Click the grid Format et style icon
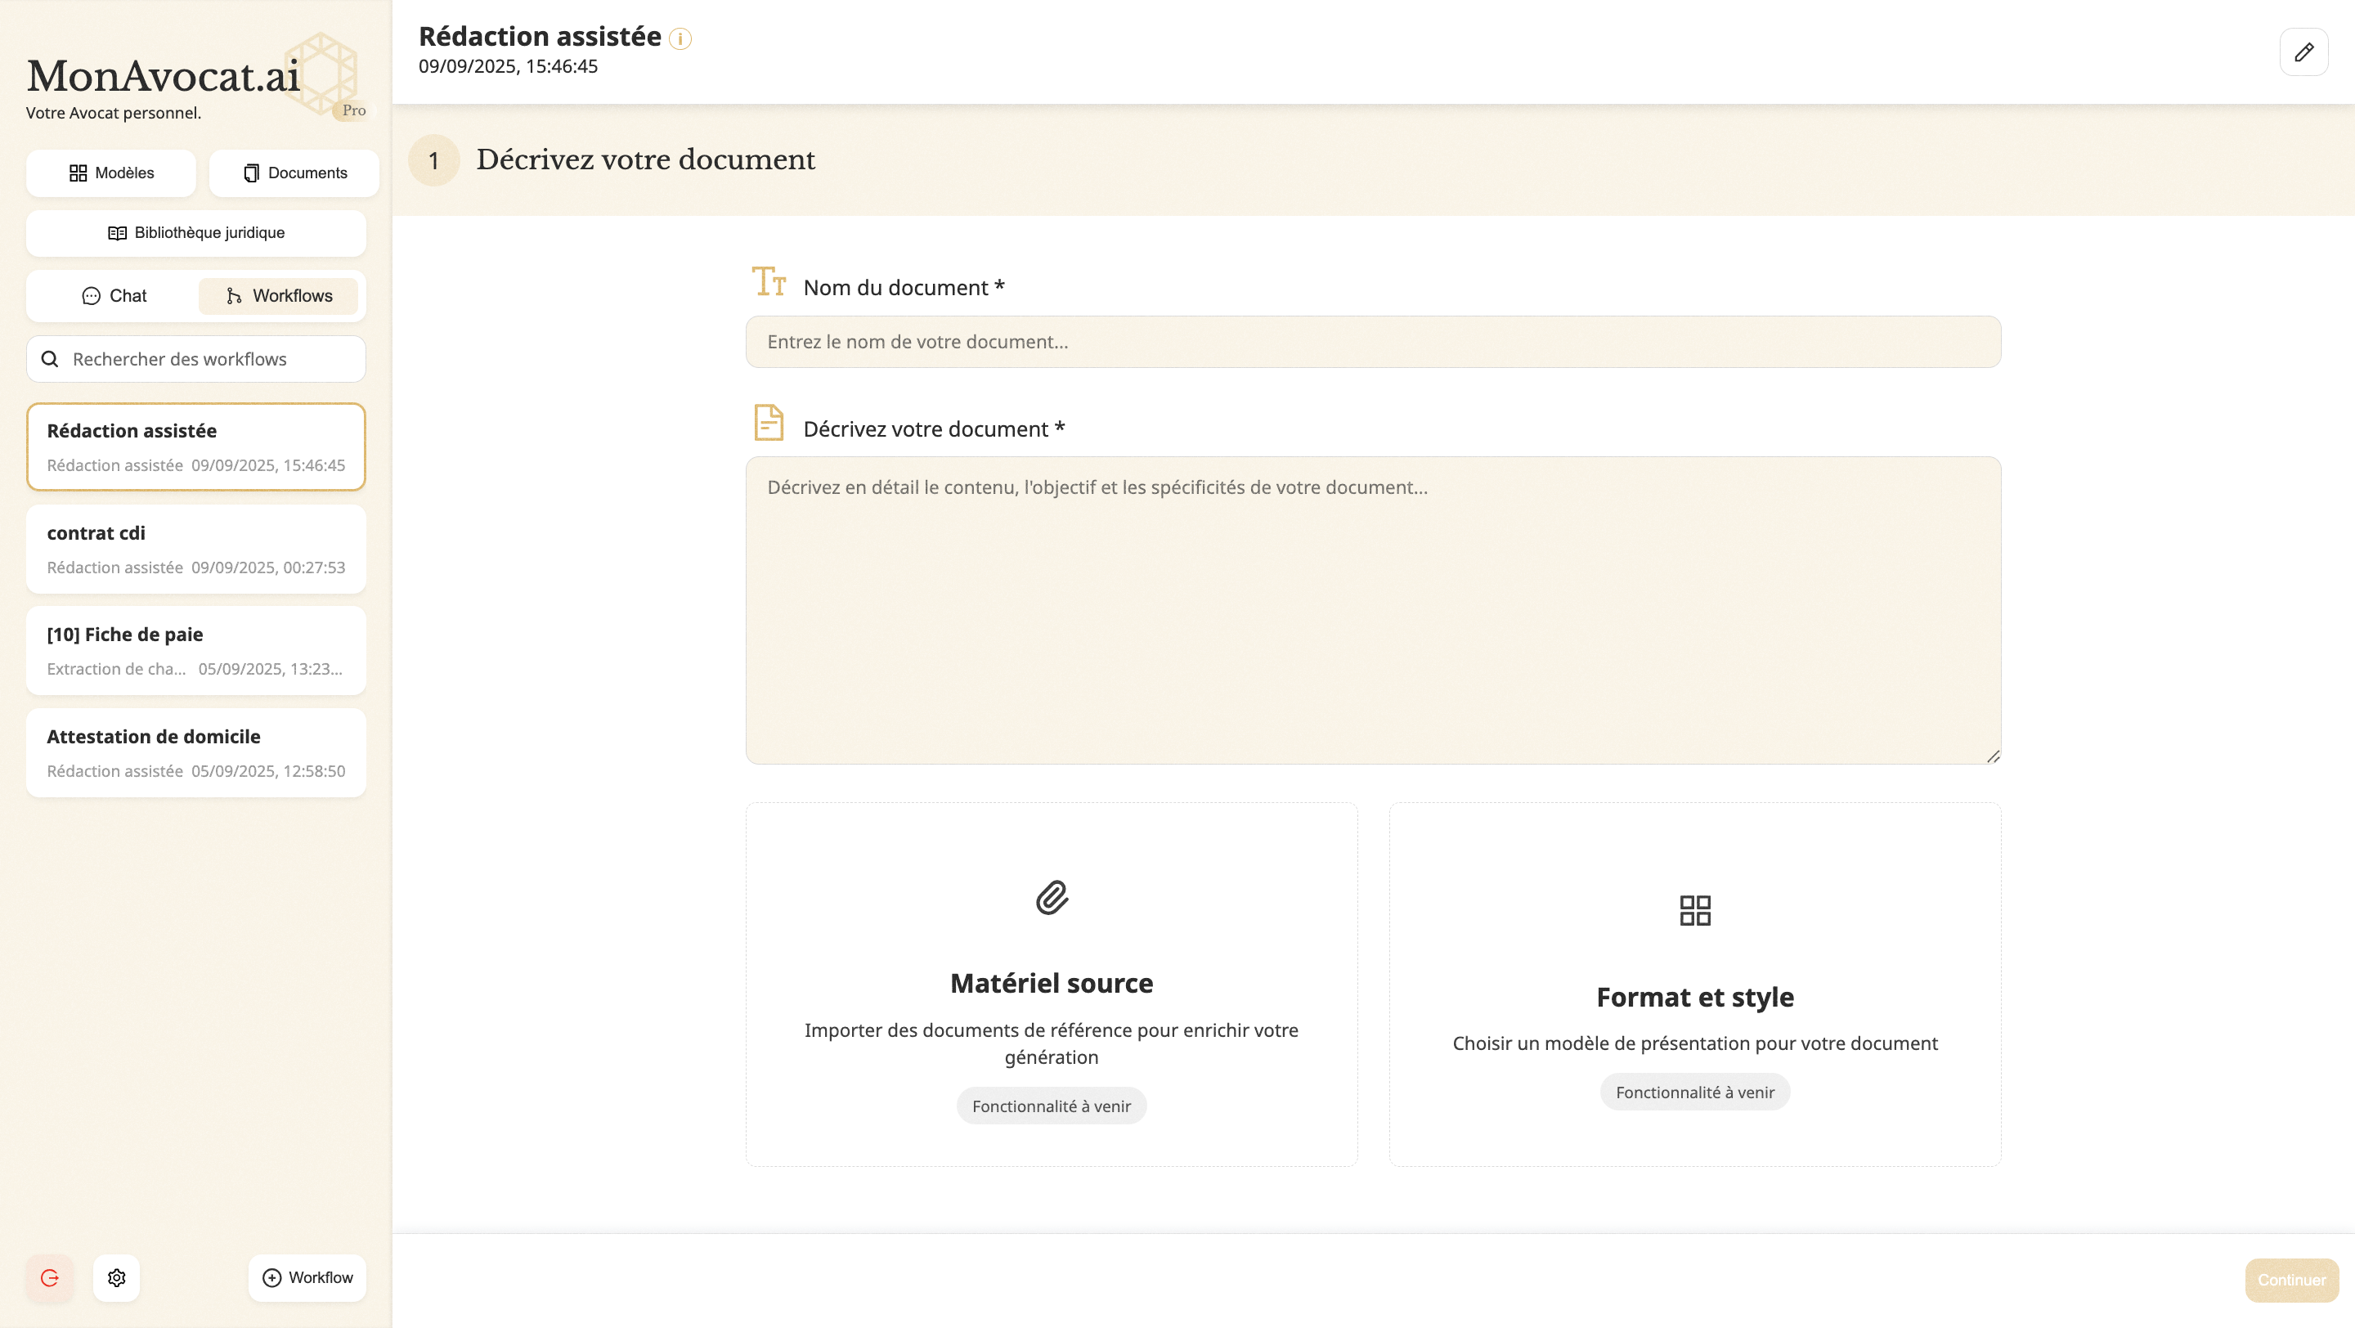This screenshot has height=1328, width=2355. click(1694, 909)
